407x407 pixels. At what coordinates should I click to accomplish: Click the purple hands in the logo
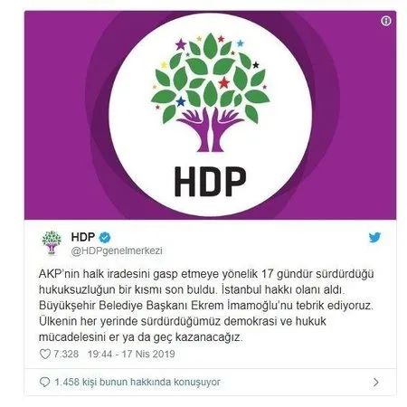[x=210, y=130]
